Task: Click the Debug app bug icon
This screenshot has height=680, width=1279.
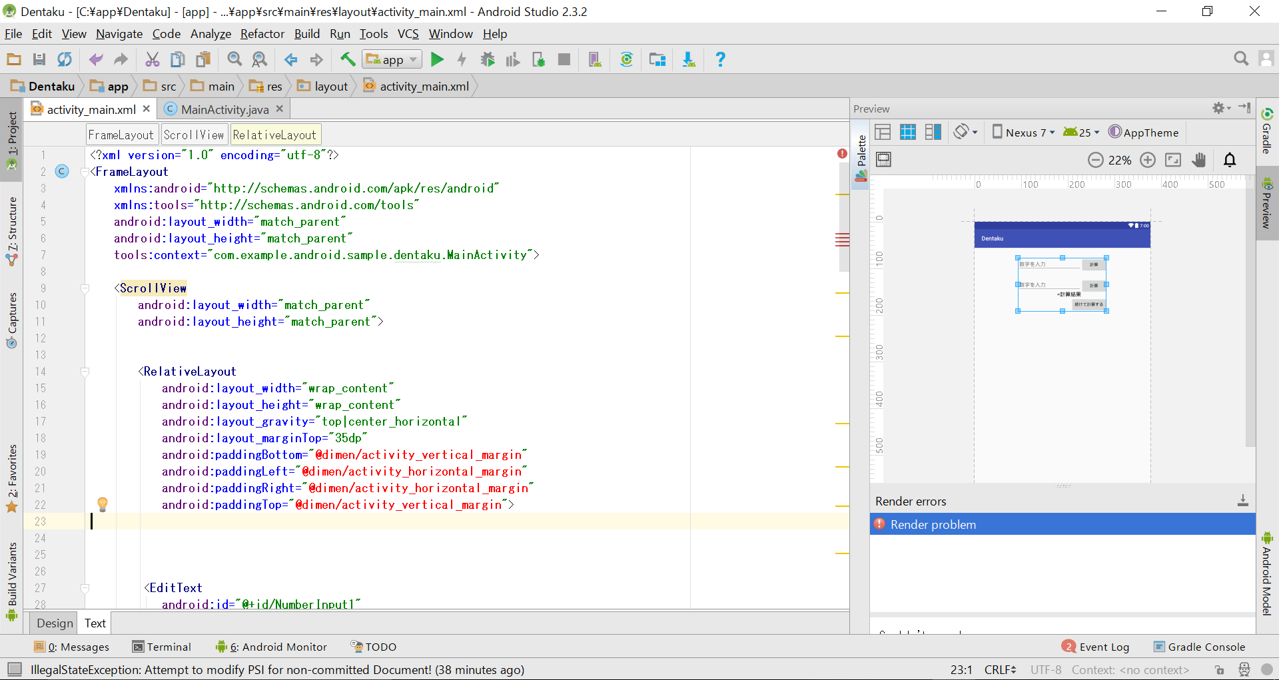Action: click(488, 60)
